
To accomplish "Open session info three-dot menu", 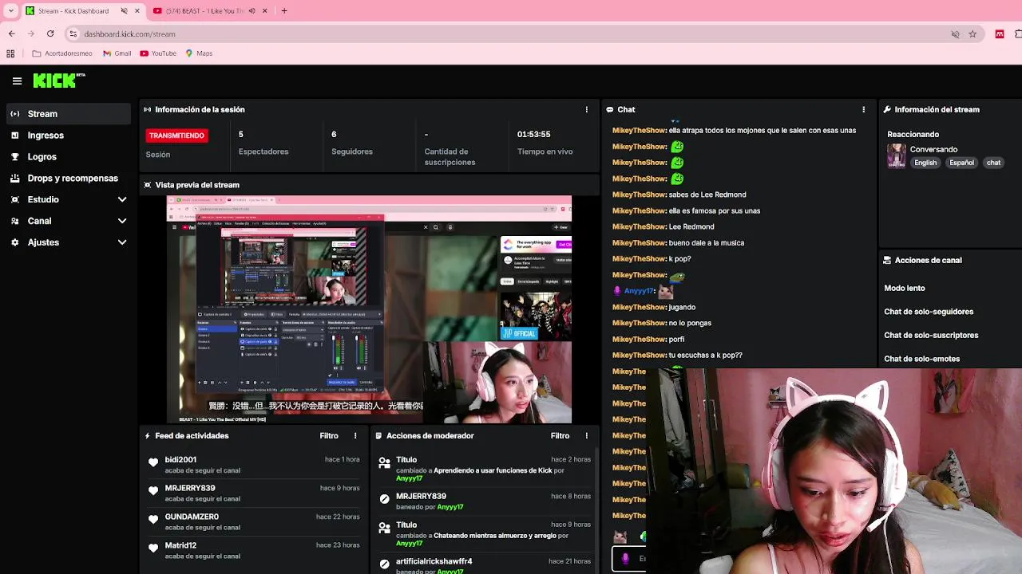I will coord(586,109).
